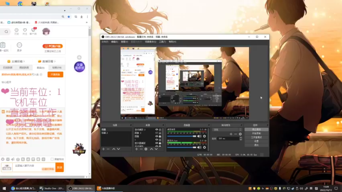Click 工作室模式 button in OBS controls
342x192 pixels.
(256, 137)
